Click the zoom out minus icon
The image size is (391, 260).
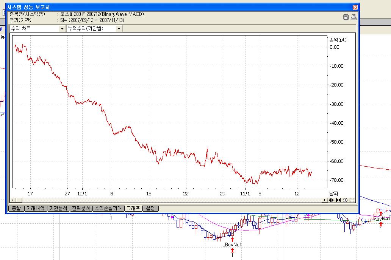(352, 200)
